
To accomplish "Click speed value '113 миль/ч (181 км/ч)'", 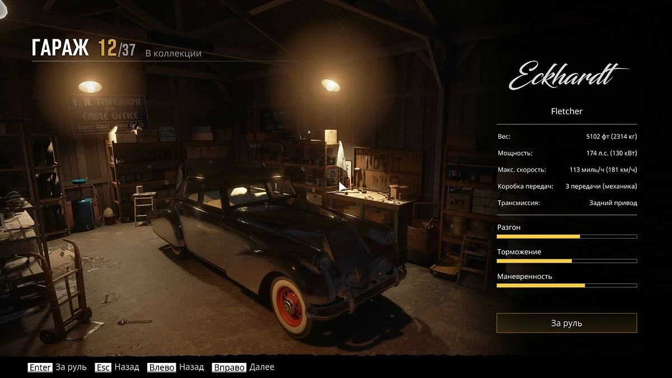I will pyautogui.click(x=604, y=170).
